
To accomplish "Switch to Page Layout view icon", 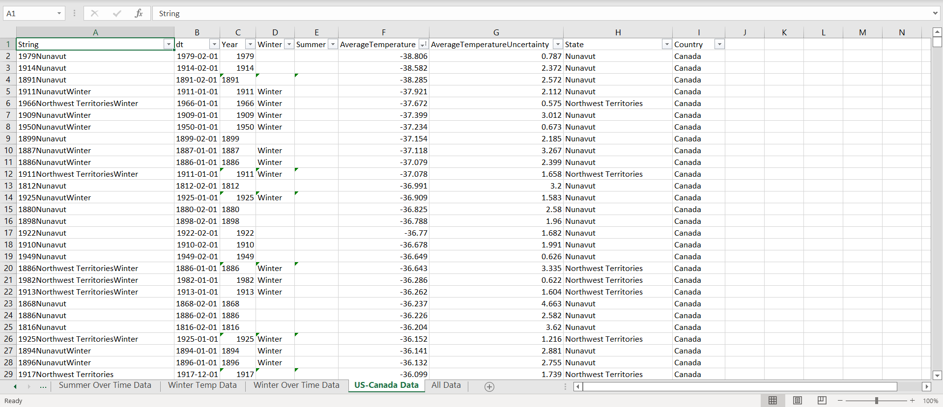I will coord(797,401).
